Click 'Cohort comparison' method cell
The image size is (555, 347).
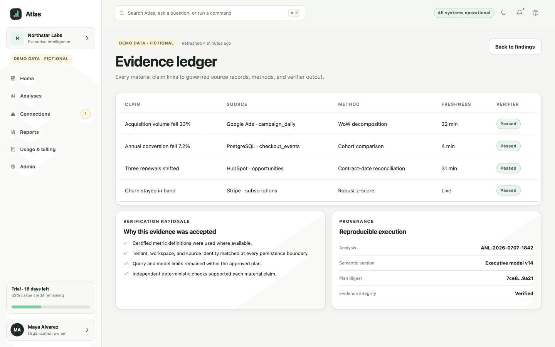361,146
